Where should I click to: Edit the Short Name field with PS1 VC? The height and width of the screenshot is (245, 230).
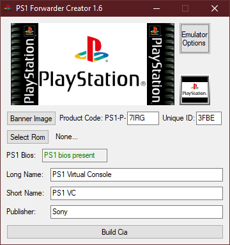pos(137,193)
